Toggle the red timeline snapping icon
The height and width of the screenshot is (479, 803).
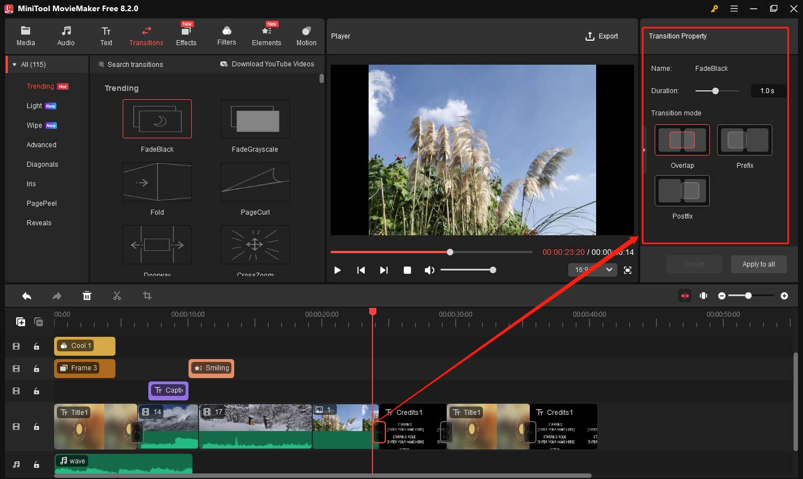(685, 296)
